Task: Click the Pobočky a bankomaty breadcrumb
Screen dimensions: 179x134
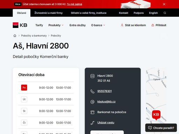Action: pos(34,36)
